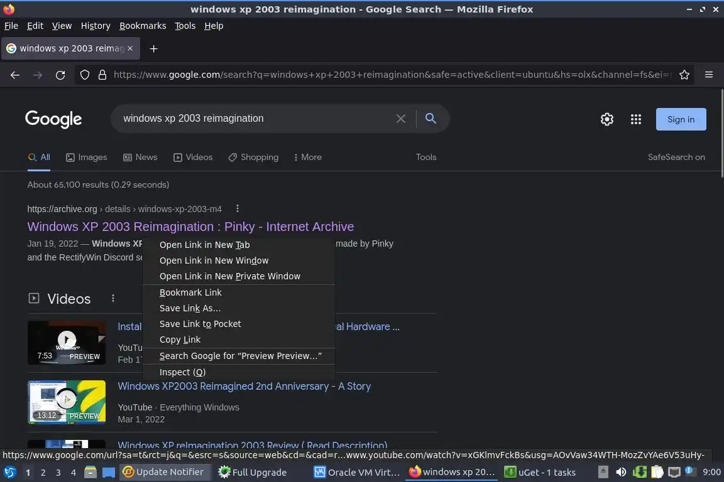Switch to the Shopping results tab

click(253, 158)
